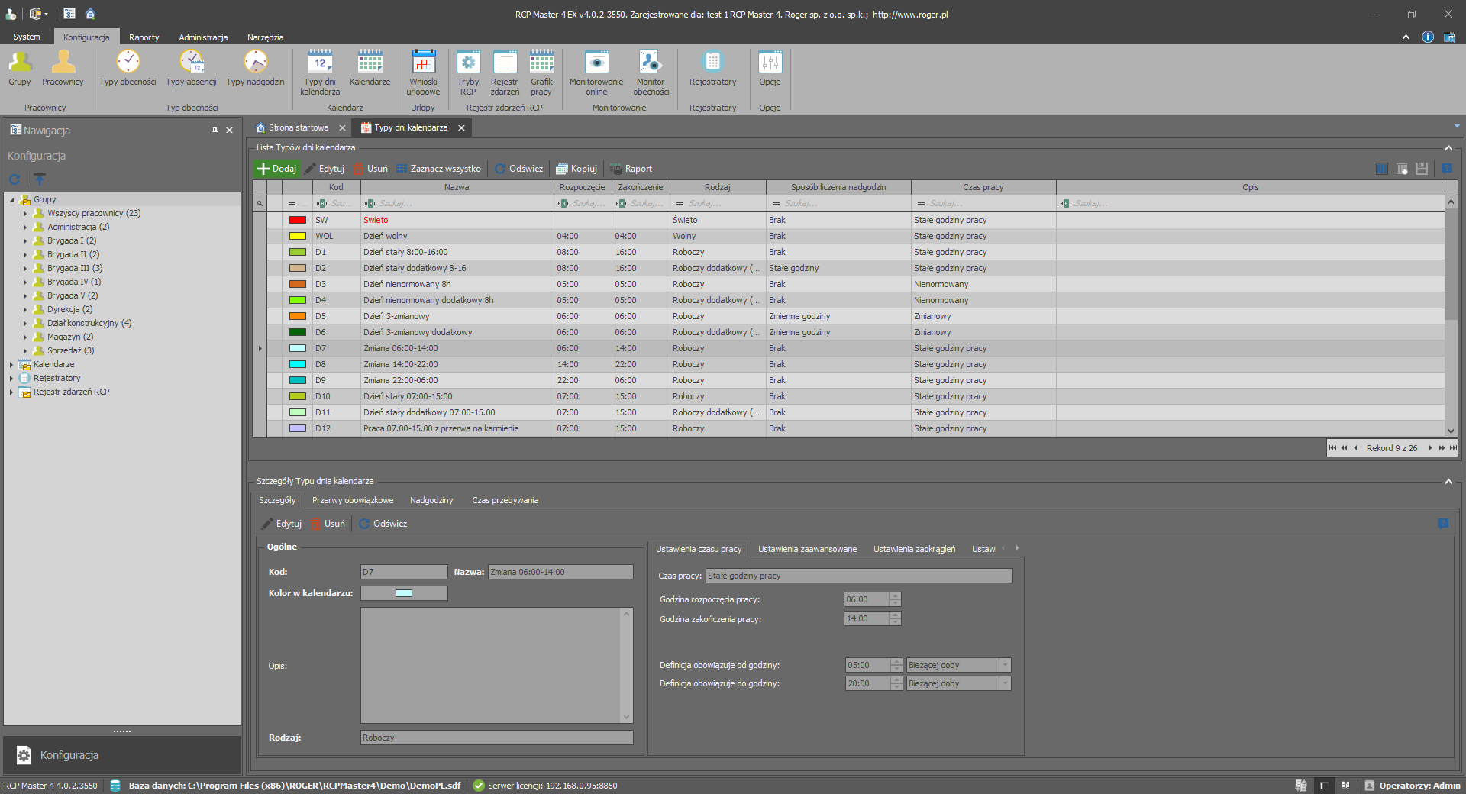Click Zaznacz wszystko in the toolbar
The height and width of the screenshot is (794, 1466).
(438, 169)
